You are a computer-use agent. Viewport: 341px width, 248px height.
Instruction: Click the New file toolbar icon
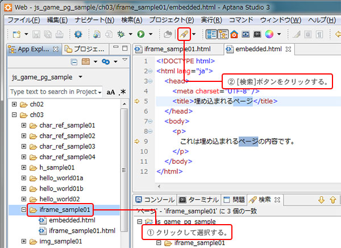16,34
